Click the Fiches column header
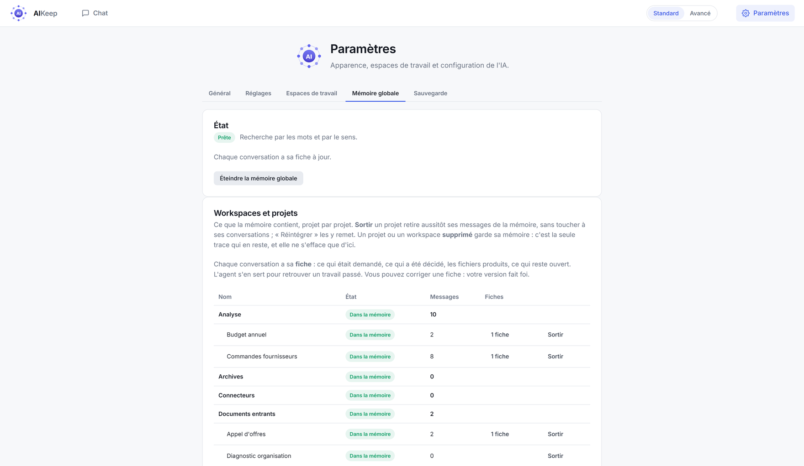The width and height of the screenshot is (804, 466). (x=494, y=297)
